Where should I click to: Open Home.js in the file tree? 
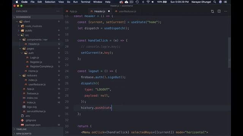33,71
